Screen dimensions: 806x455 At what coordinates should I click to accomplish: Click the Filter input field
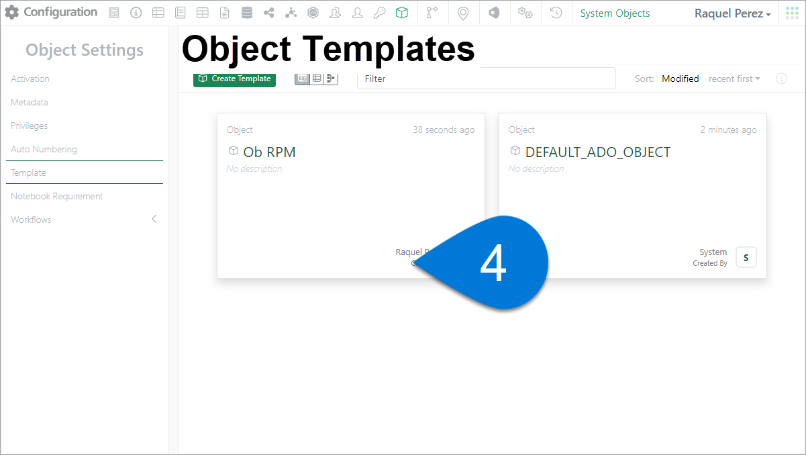point(486,79)
